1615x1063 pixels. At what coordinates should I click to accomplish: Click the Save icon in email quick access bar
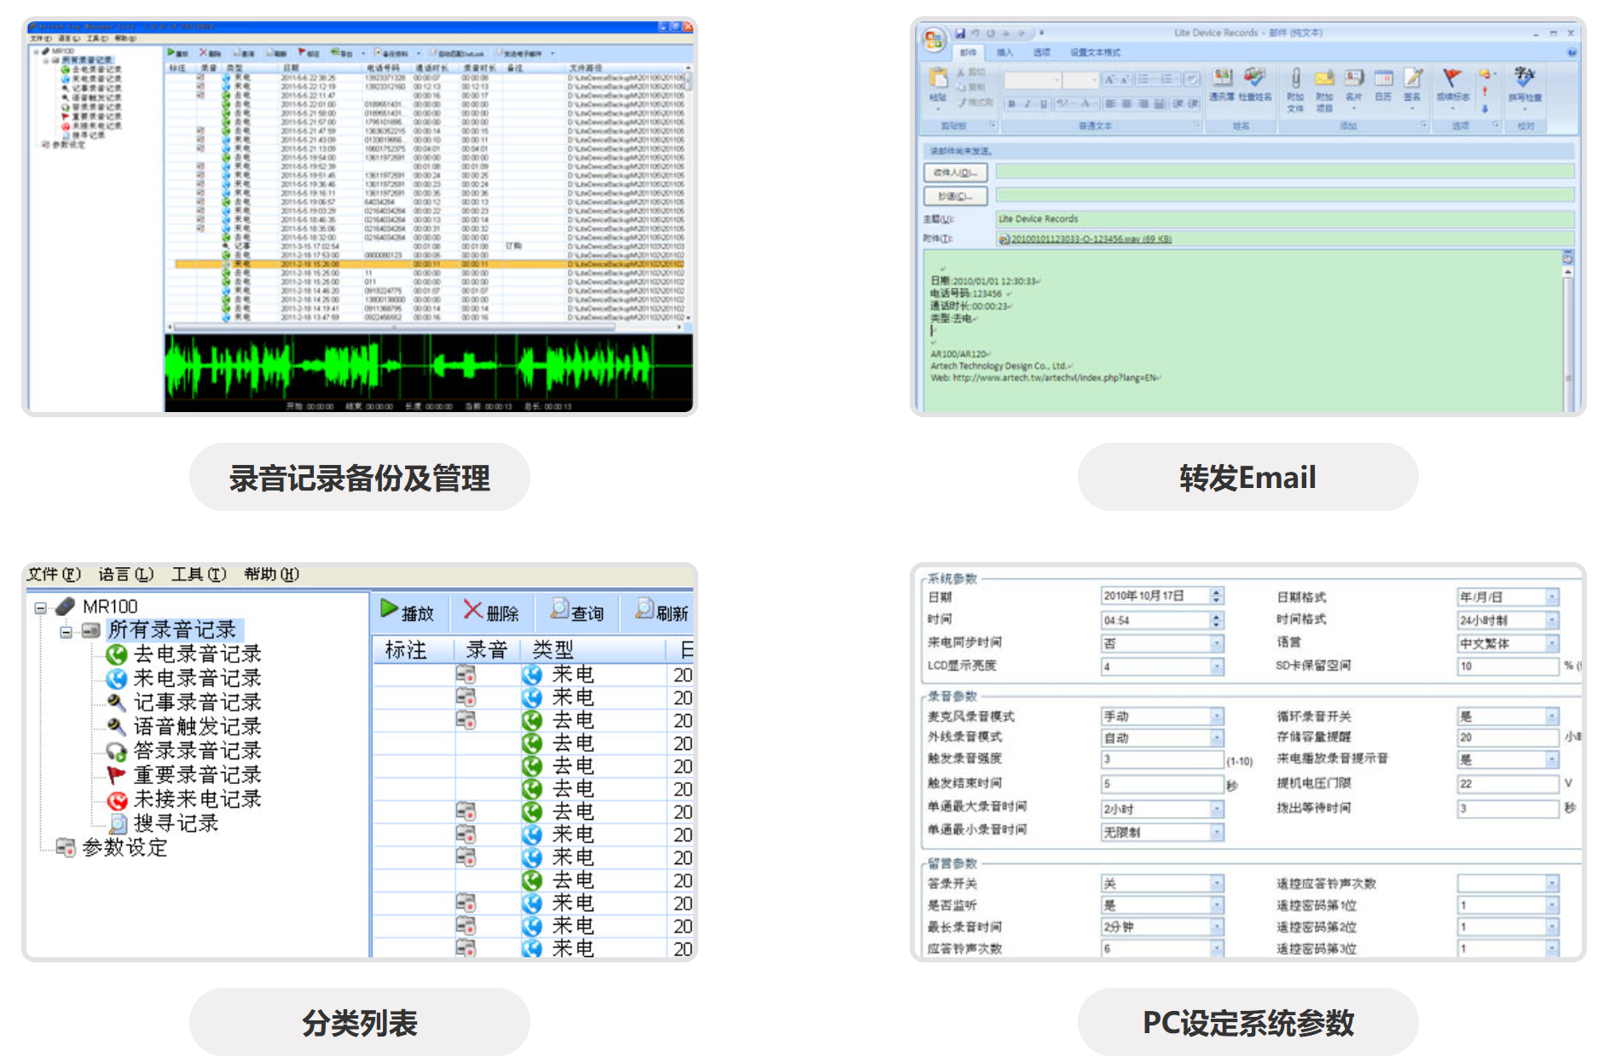[x=960, y=33]
